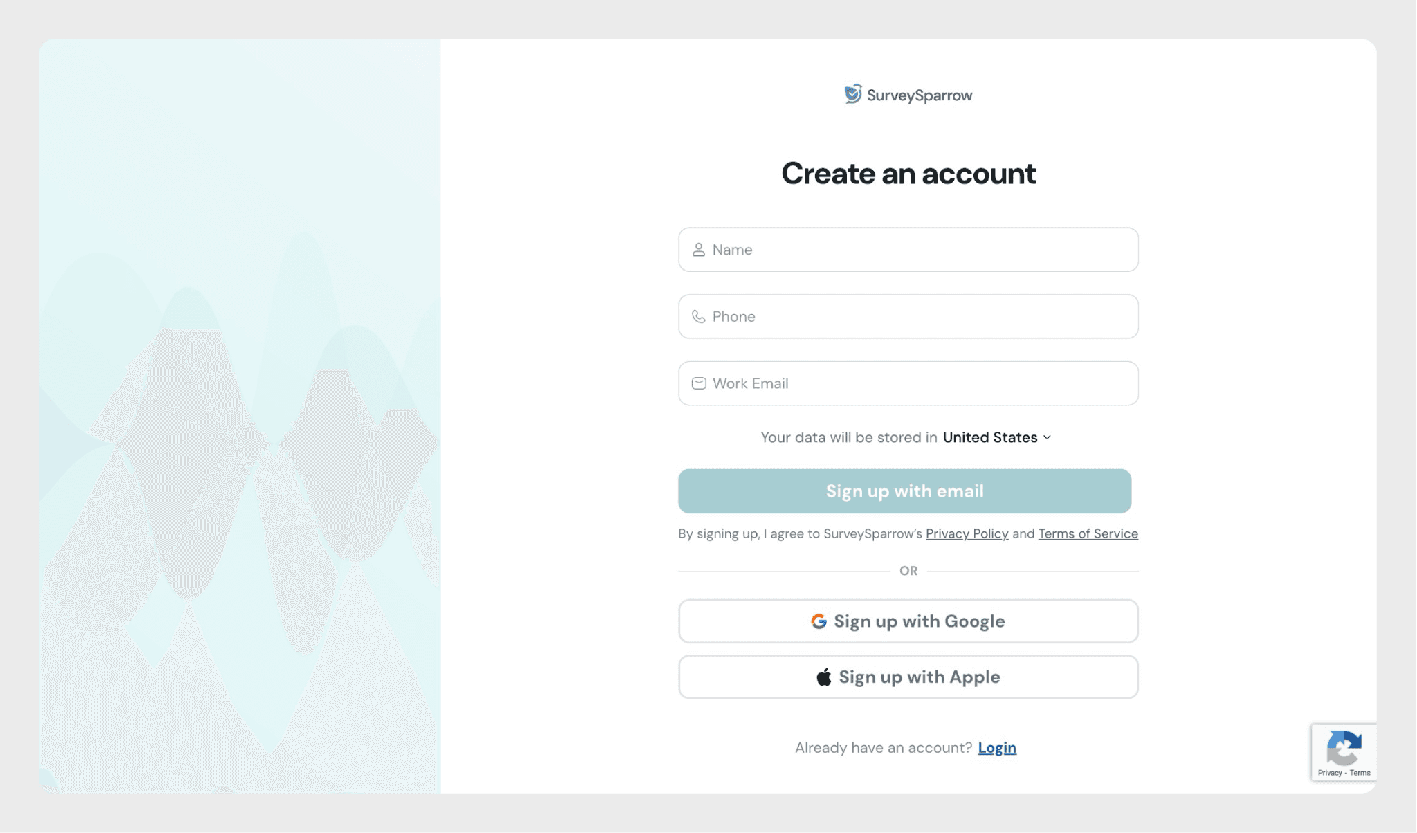The image size is (1417, 833).
Task: Click the person icon in Name field
Action: 699,250
